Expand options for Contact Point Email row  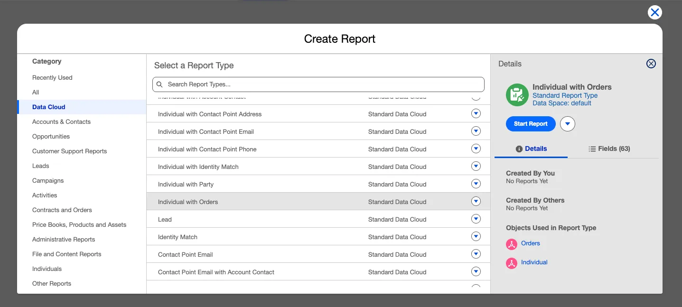pyautogui.click(x=476, y=254)
